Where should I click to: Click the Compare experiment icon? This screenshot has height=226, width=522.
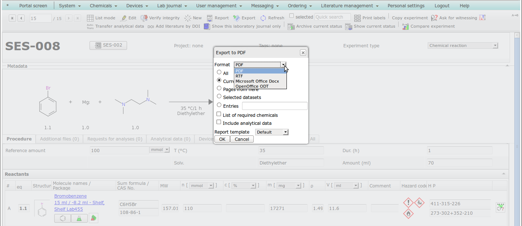click(406, 26)
